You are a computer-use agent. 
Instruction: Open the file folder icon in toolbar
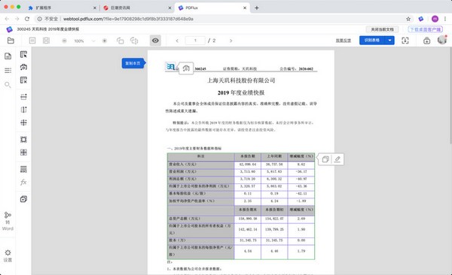11,41
